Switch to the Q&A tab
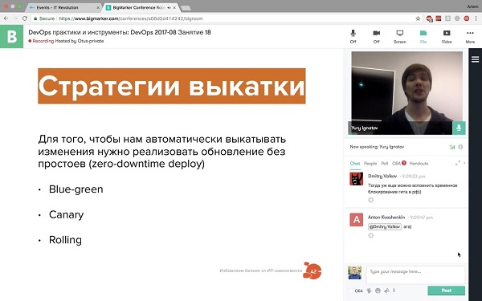The image size is (482, 301). click(396, 164)
